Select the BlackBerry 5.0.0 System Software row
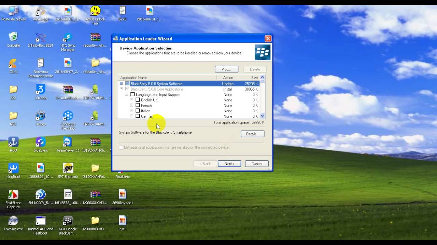The width and height of the screenshot is (437, 245). coord(188,84)
